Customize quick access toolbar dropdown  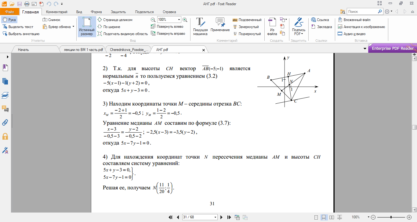click(x=62, y=4)
